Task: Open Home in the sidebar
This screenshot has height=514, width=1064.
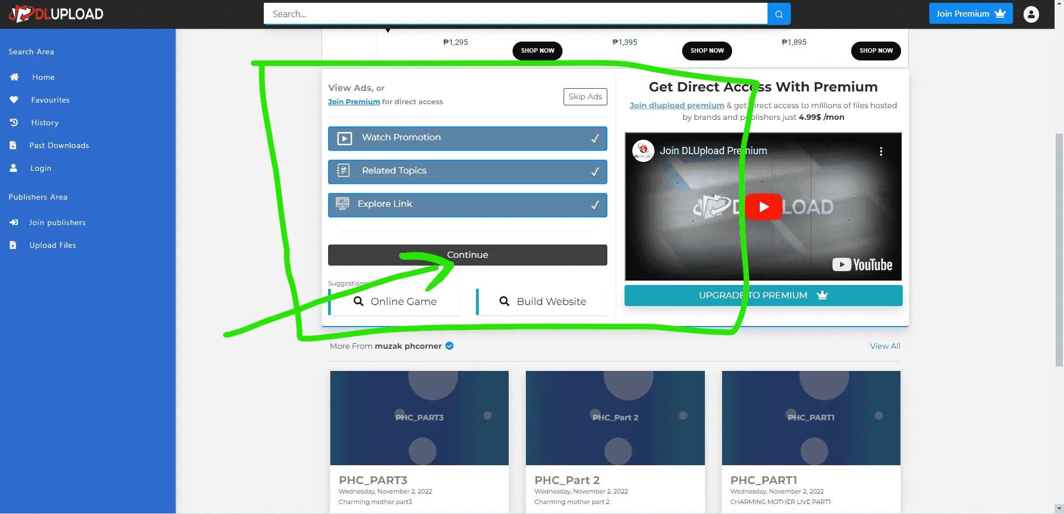Action: [x=43, y=77]
